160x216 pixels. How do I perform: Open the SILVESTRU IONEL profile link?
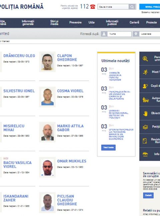tap(19, 91)
